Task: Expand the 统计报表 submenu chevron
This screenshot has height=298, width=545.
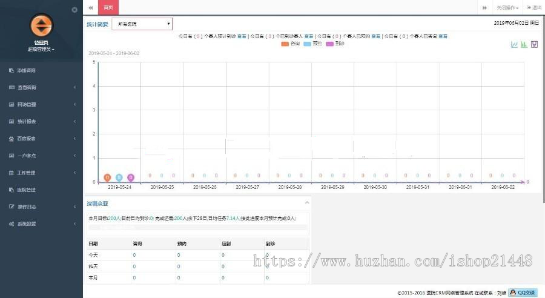Action: 74,121
